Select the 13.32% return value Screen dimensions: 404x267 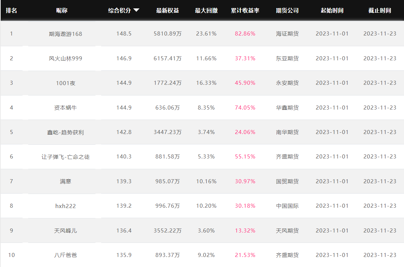pos(245,230)
